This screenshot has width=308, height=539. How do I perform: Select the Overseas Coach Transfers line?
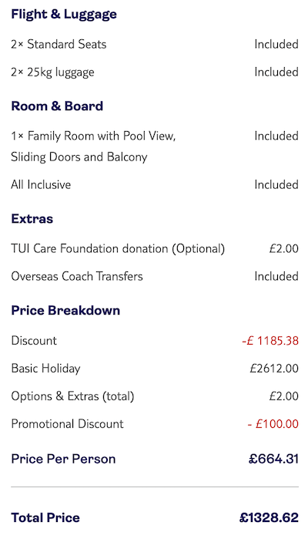tap(77, 276)
